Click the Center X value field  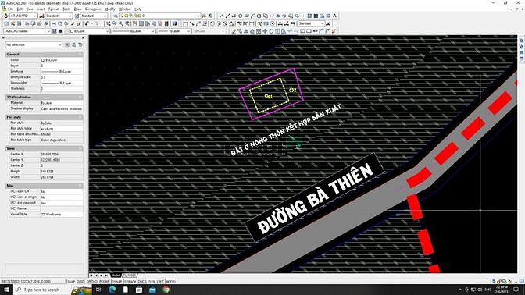coord(61,155)
